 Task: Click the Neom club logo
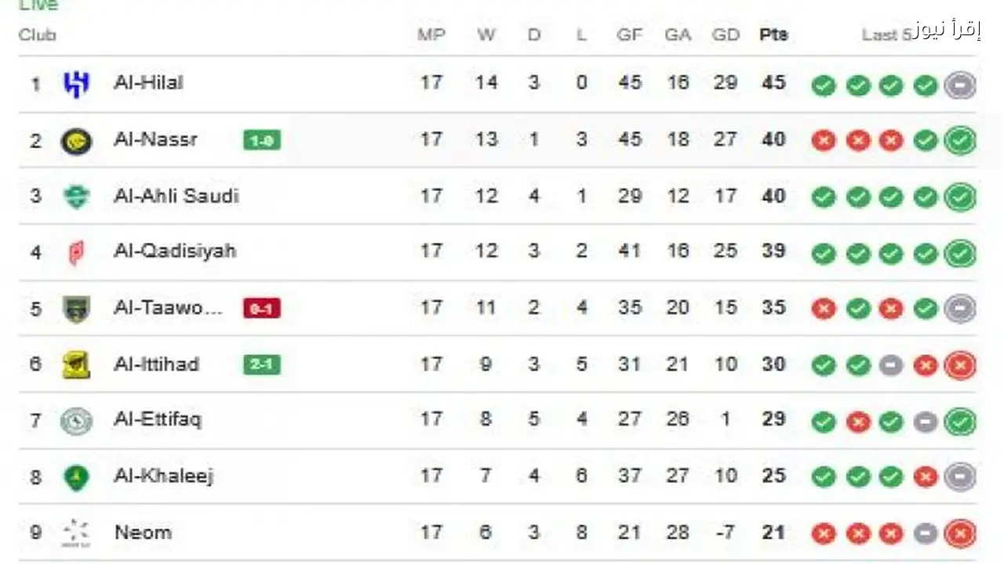coord(76,533)
